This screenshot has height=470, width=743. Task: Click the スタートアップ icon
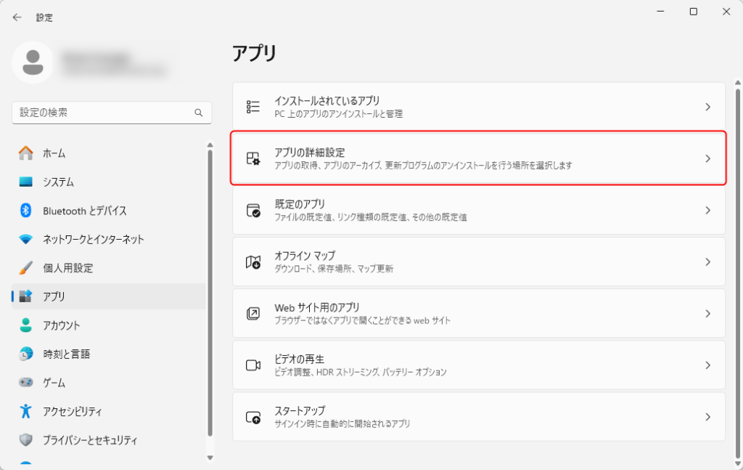point(253,417)
